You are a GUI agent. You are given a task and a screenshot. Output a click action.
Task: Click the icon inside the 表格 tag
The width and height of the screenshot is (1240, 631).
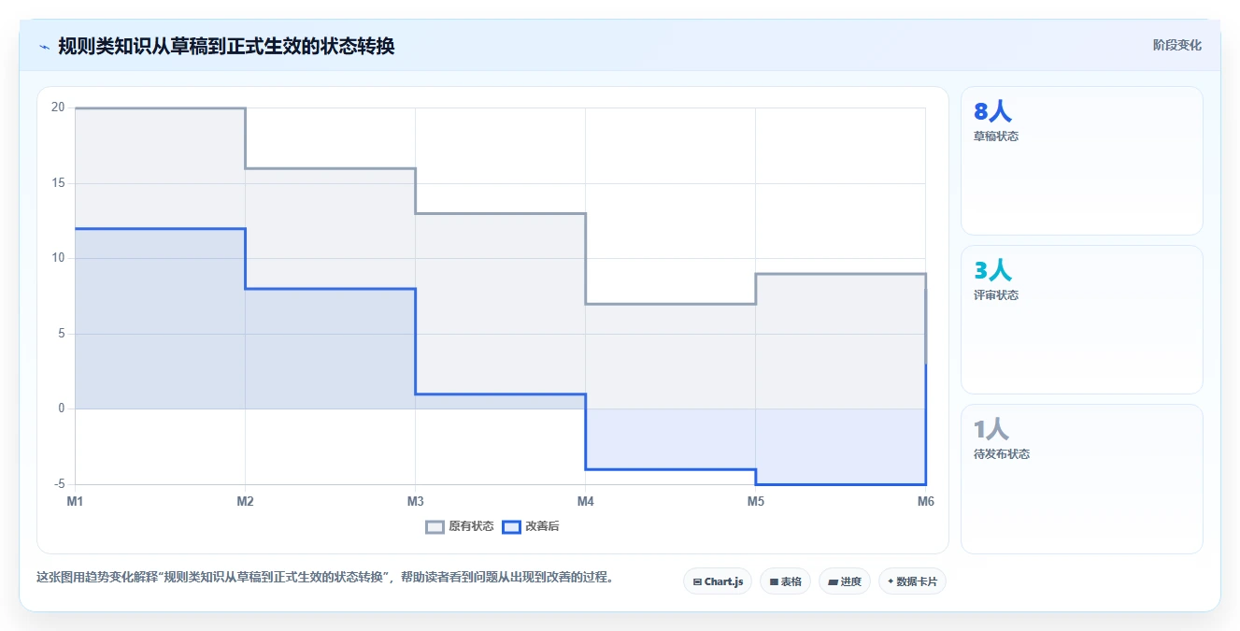pyautogui.click(x=774, y=581)
